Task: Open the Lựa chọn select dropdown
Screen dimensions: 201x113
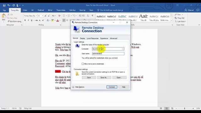Action: [180, 21]
